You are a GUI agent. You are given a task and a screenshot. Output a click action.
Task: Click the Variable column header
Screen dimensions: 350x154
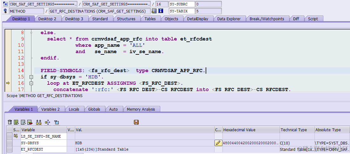click(44, 130)
